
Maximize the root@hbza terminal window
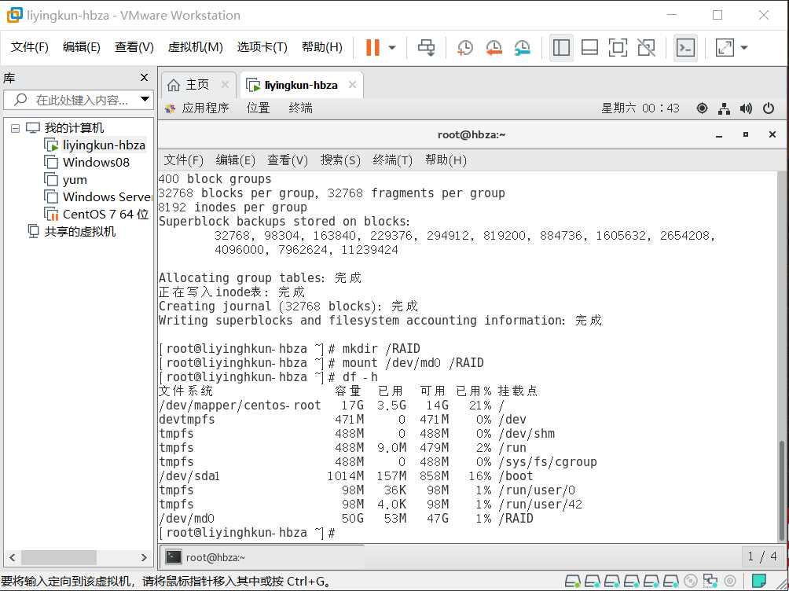(746, 135)
